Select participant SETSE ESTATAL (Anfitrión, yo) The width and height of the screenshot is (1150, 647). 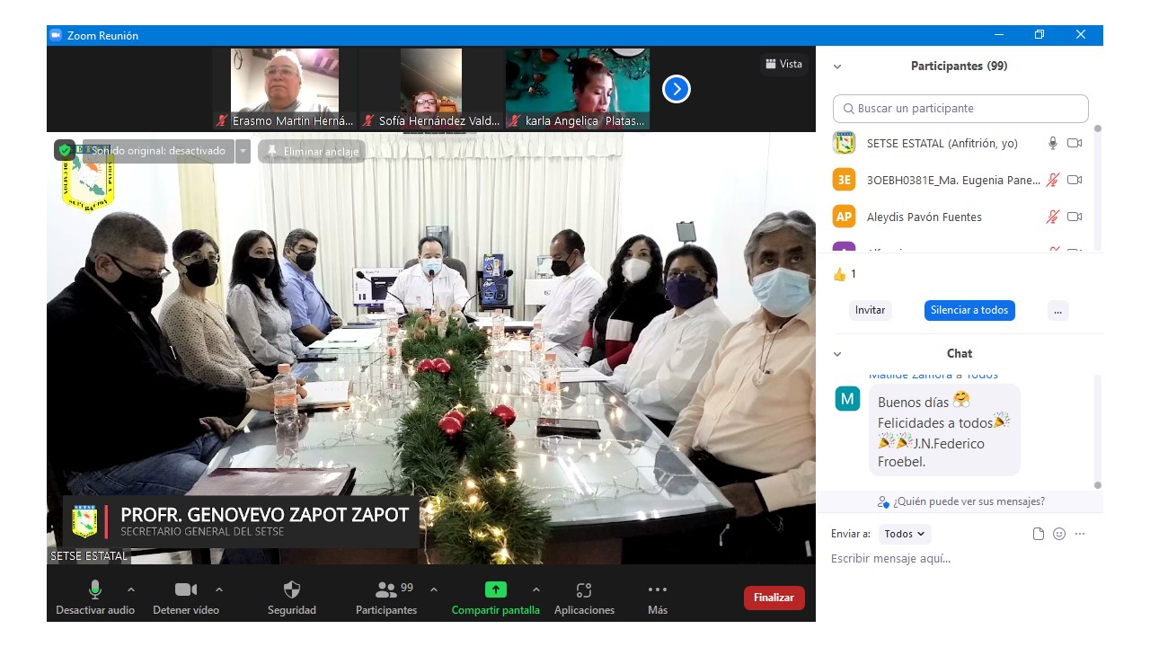tap(942, 143)
